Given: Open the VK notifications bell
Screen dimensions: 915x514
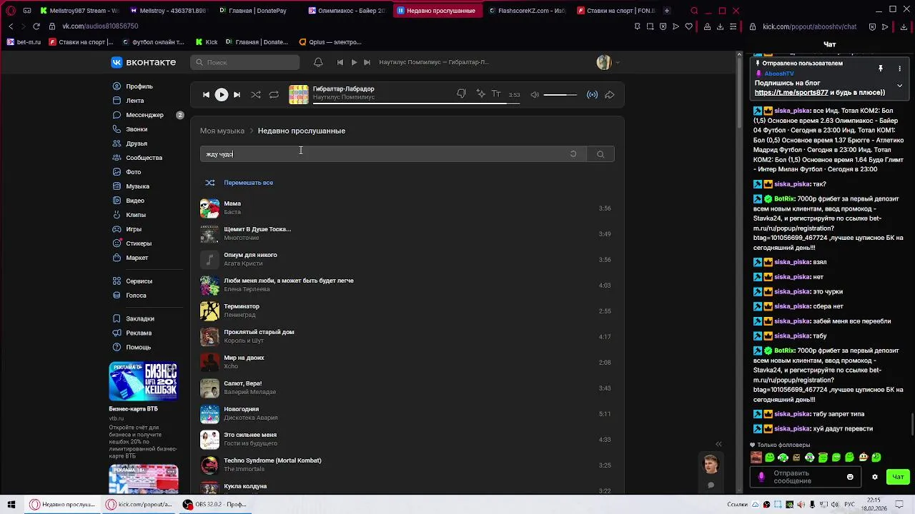Looking at the screenshot, I should pos(318,62).
